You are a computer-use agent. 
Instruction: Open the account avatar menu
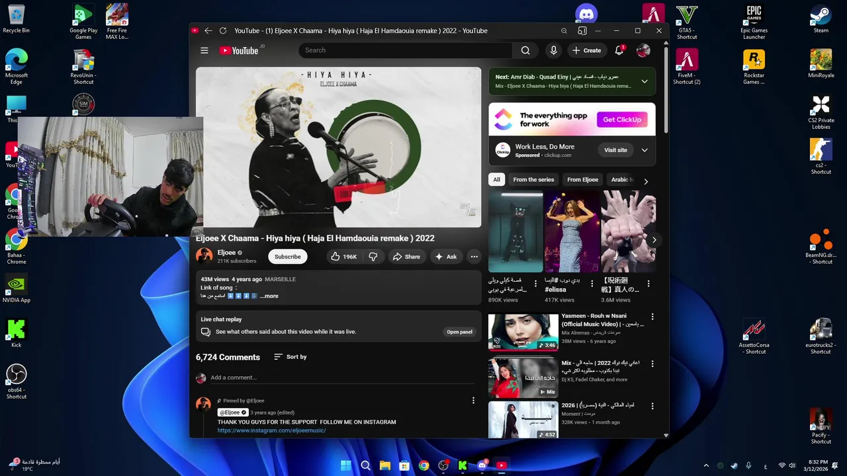[643, 50]
